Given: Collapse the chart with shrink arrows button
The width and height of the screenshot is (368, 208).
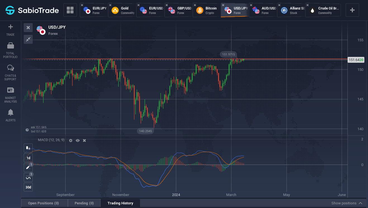Looking at the screenshot, I should (28, 39).
